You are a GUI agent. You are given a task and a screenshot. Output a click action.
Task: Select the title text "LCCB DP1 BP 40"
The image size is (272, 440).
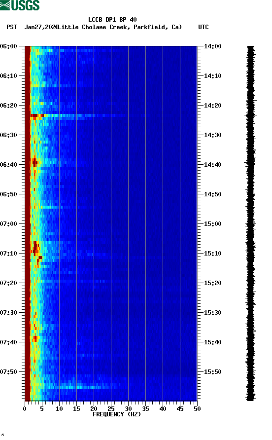tap(112, 20)
